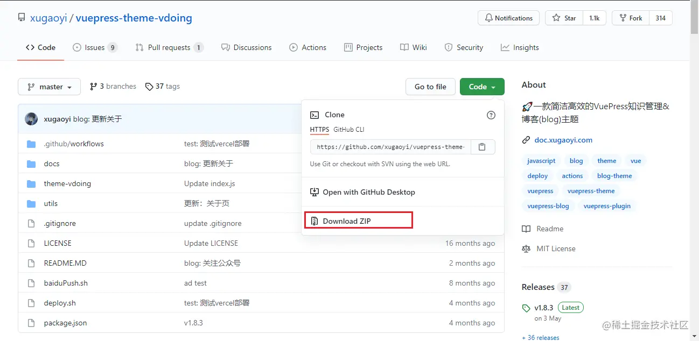This screenshot has height=341, width=699.
Task: Click the + 36 releases link
Action: 541,337
